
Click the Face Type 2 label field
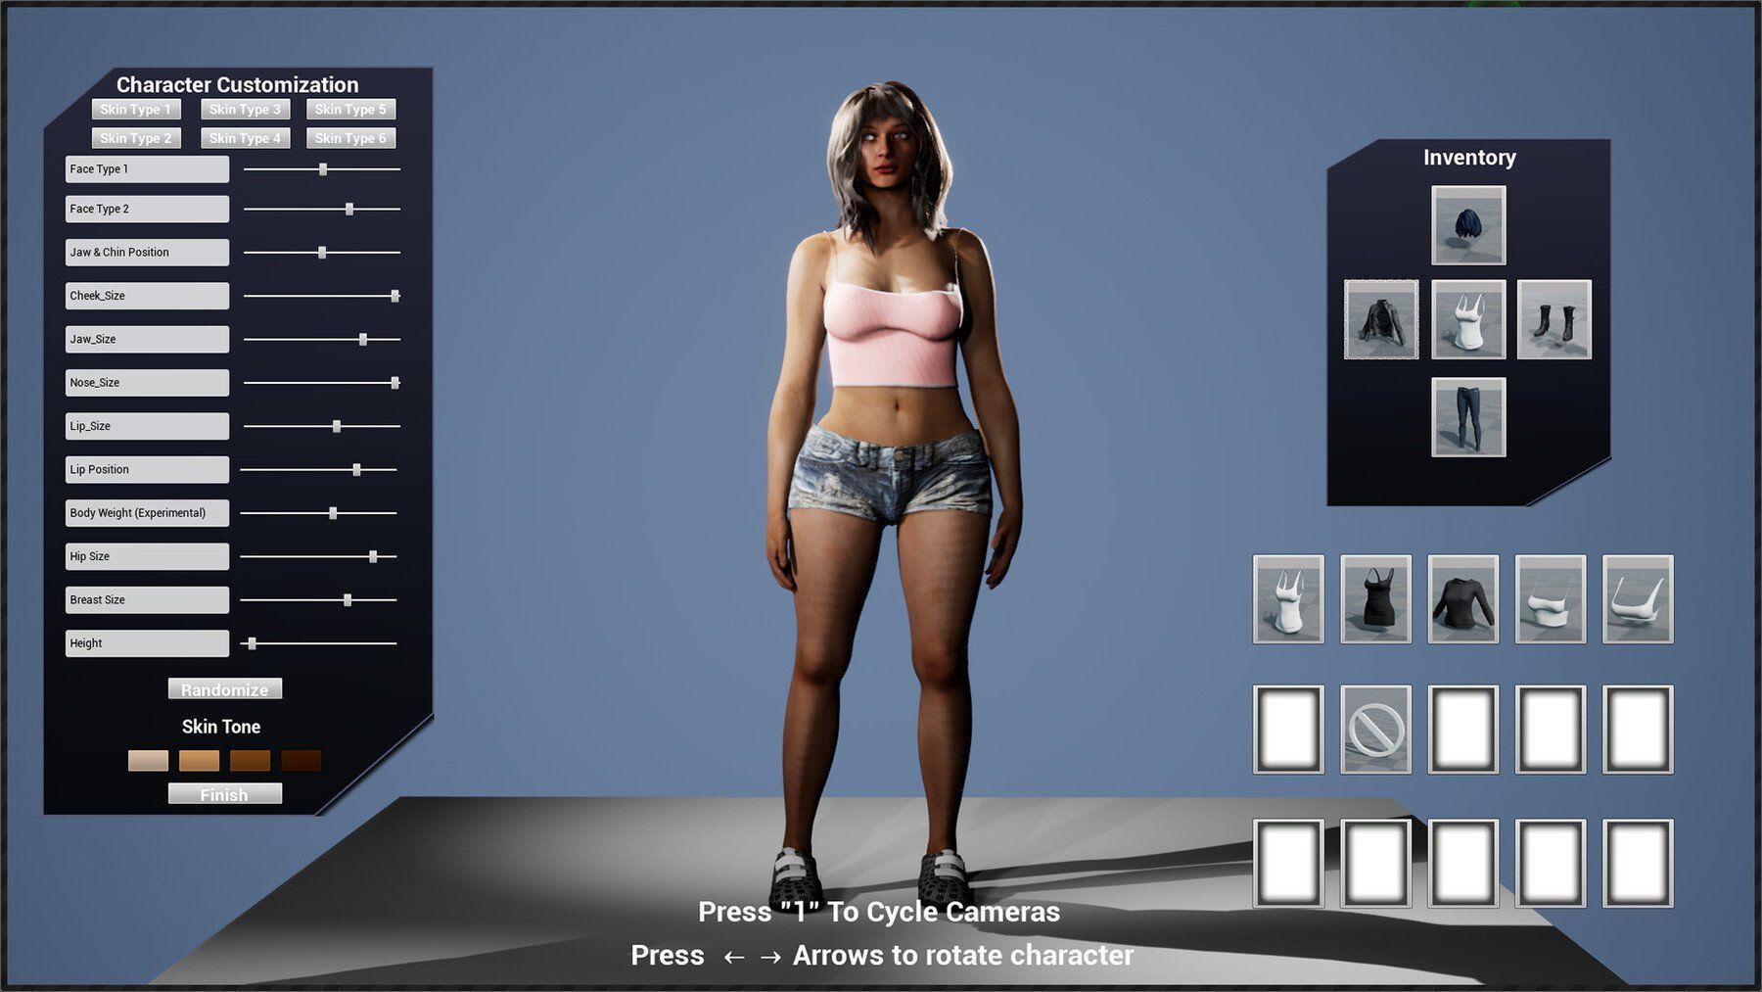[x=147, y=209]
